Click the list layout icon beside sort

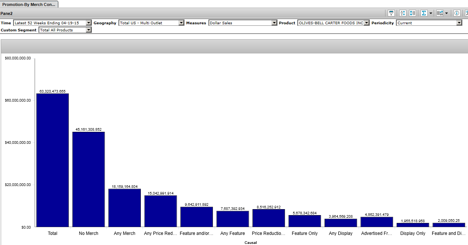click(412, 13)
